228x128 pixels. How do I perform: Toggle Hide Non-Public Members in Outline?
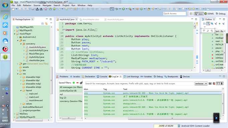pyautogui.click(x=220, y=24)
